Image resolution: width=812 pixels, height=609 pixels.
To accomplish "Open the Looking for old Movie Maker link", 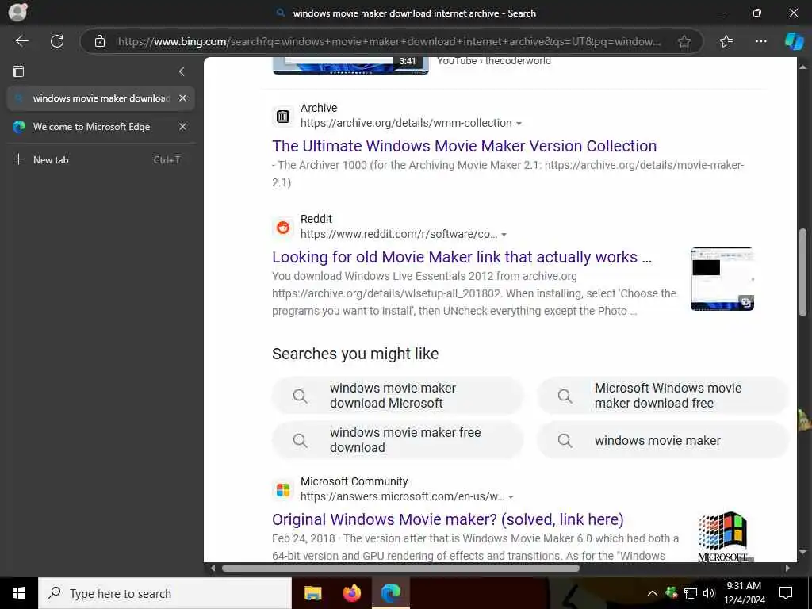I will (462, 257).
